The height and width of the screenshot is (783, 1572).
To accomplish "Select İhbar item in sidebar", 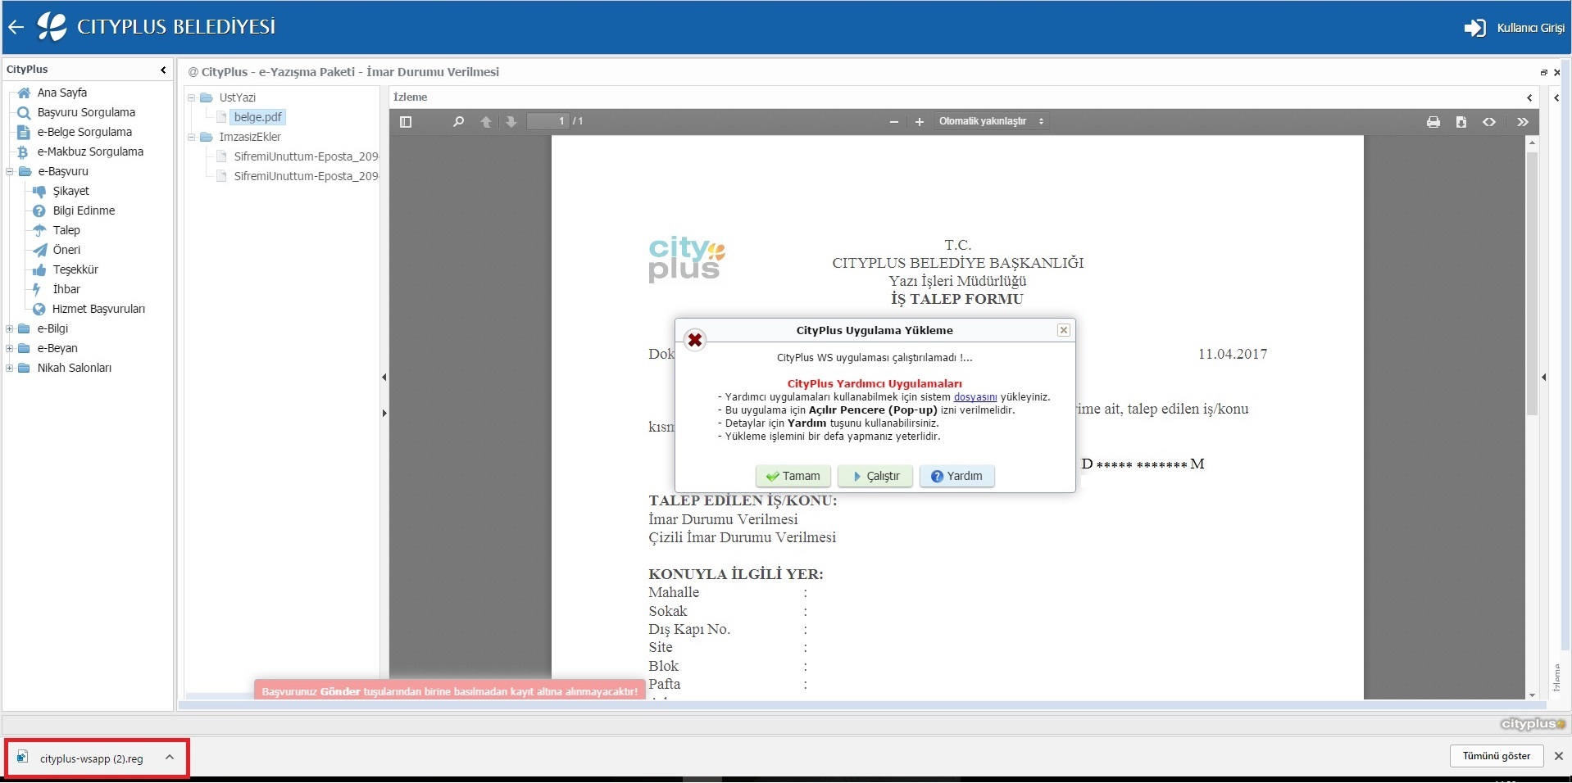I will 66,289.
